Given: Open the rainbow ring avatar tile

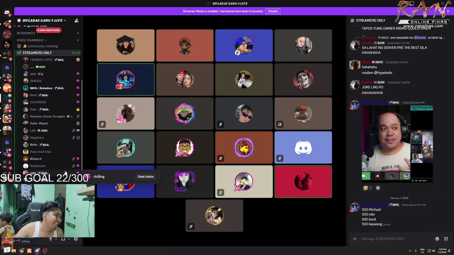Looking at the screenshot, I should [185, 113].
